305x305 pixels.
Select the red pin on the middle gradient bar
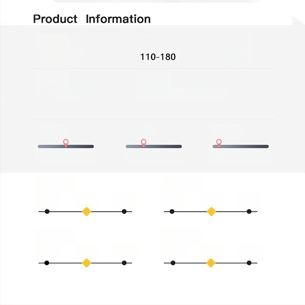[143, 143]
